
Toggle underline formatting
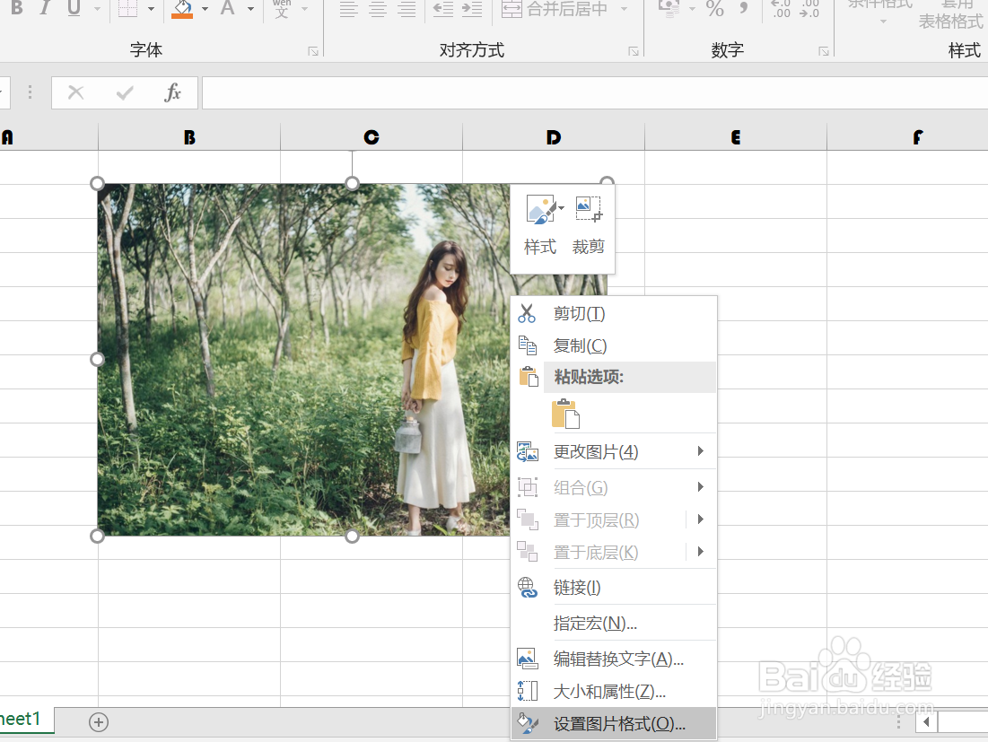pyautogui.click(x=74, y=8)
